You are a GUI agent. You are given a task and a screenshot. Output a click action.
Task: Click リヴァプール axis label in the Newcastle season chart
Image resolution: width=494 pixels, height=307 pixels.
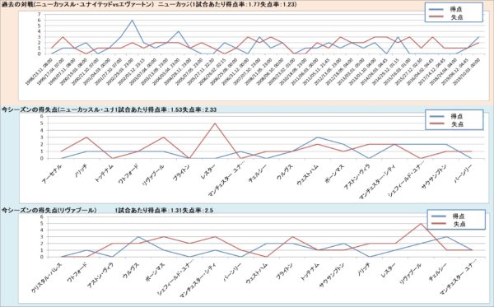(x=153, y=175)
